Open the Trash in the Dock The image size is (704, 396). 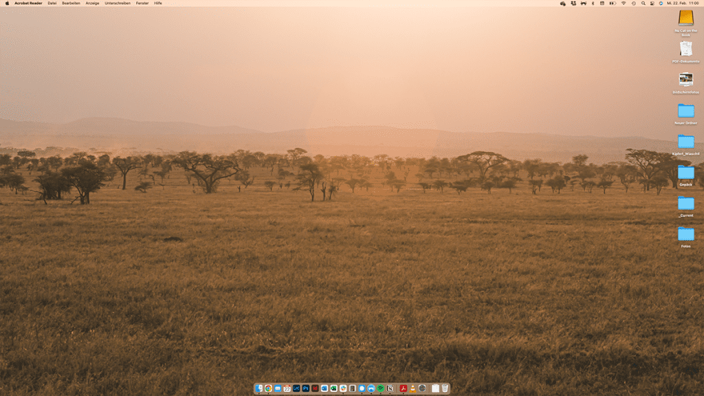pyautogui.click(x=445, y=388)
